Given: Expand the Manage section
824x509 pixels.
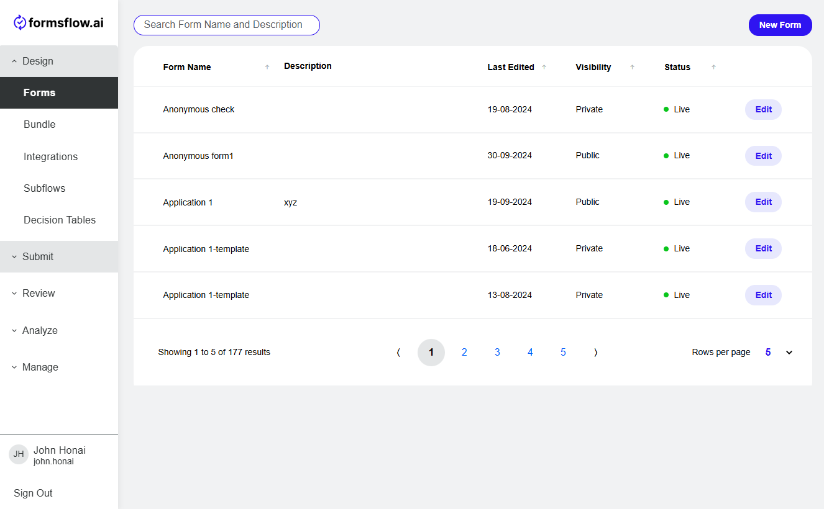Looking at the screenshot, I should coord(59,367).
